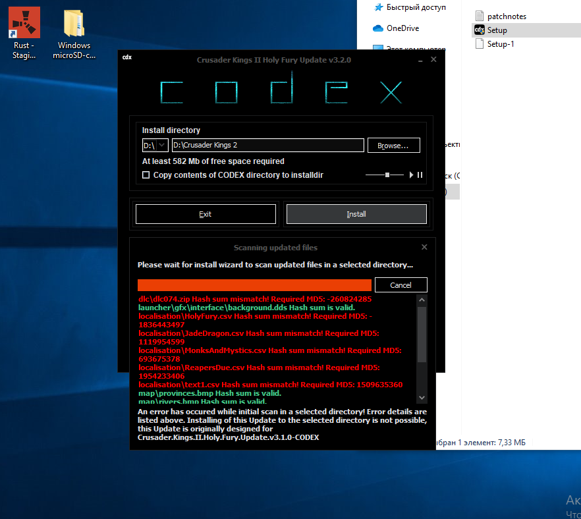Minimize the CODEX installer window

[420, 60]
